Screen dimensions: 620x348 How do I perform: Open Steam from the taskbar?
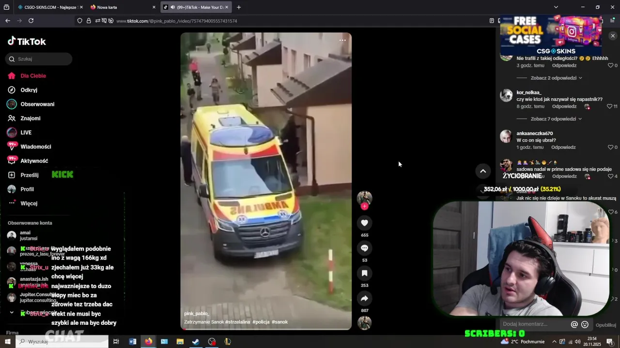click(x=196, y=342)
